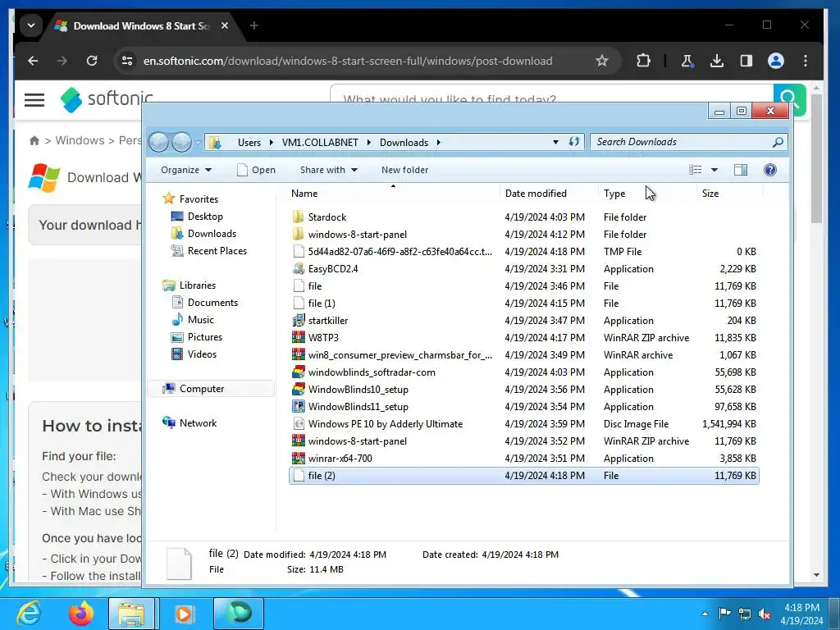Open Windows Media Player taskbar icon
Screen dimensions: 840x630
pos(185,614)
